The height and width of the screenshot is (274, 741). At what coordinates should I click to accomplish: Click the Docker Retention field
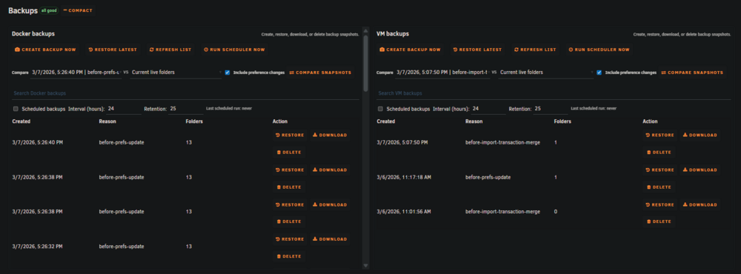(186, 109)
